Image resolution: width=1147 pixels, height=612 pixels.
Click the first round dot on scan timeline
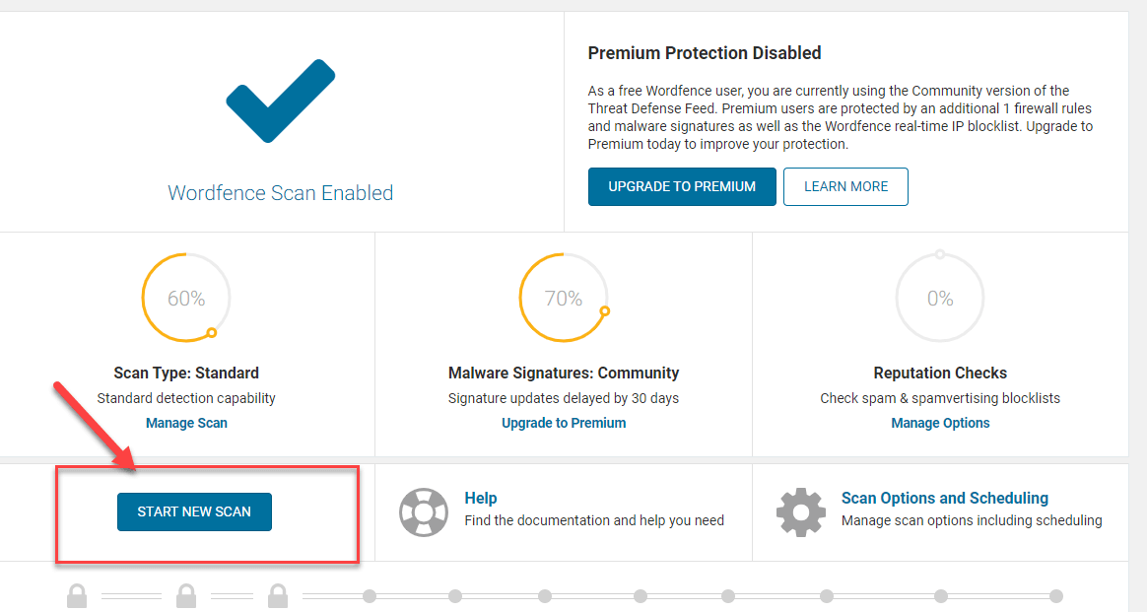pos(370,596)
